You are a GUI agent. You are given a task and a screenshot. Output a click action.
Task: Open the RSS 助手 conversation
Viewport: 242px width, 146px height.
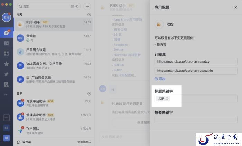pyautogui.click(x=53, y=24)
